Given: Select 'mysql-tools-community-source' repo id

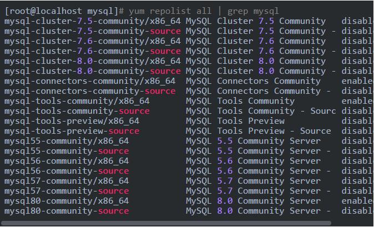Looking at the screenshot, I should point(77,112).
